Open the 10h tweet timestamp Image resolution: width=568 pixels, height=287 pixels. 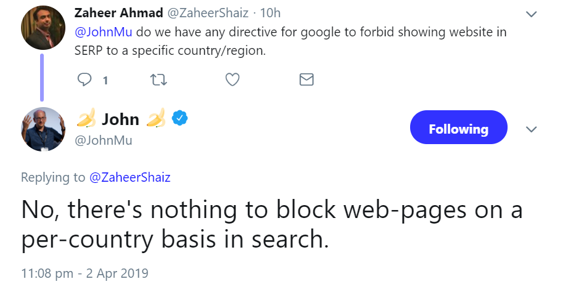[270, 12]
